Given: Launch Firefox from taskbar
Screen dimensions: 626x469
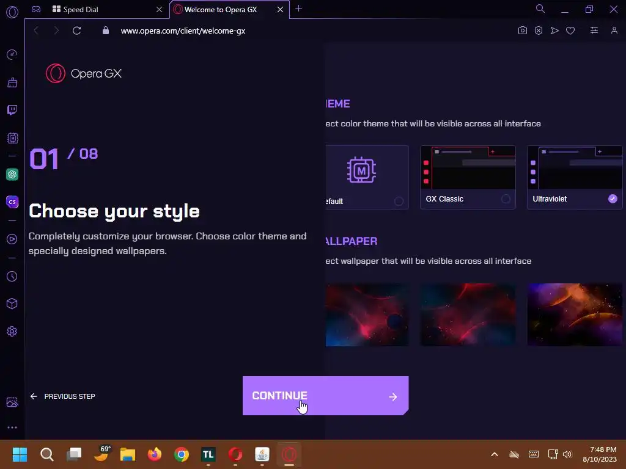Looking at the screenshot, I should click(x=155, y=454).
